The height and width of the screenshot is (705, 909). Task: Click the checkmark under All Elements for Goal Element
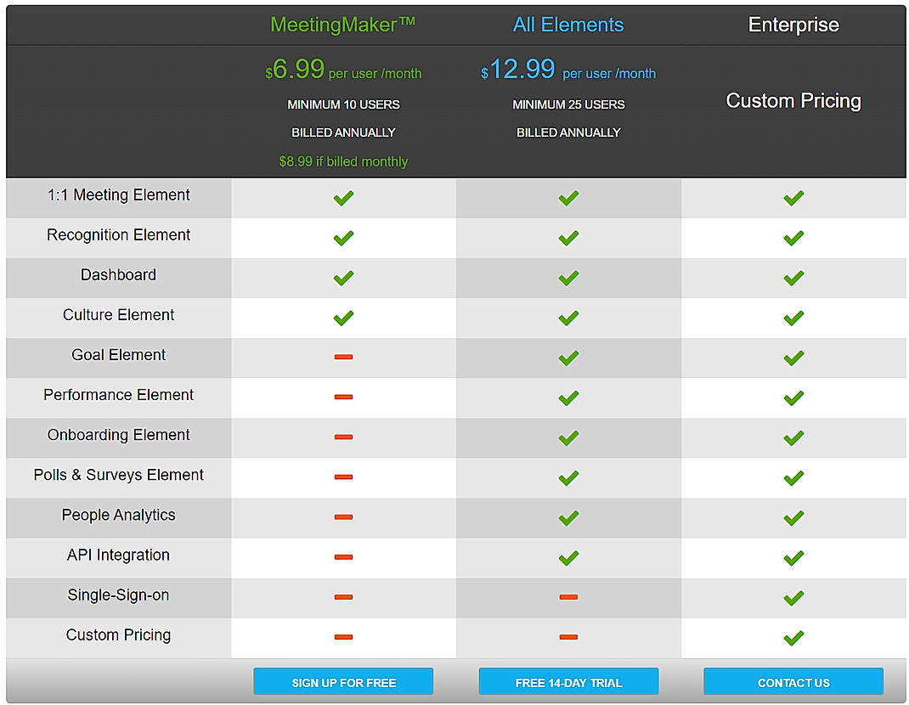568,358
